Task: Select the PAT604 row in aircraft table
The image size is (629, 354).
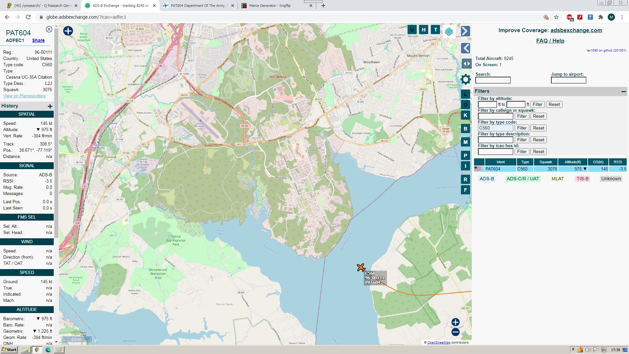Action: pos(550,169)
